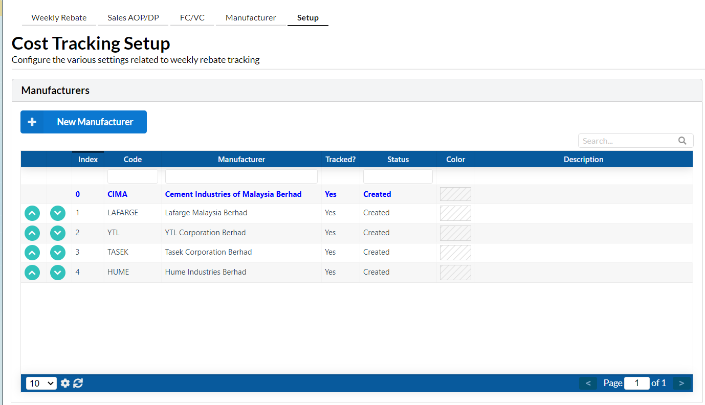Click index 0 in CIMA row
The image size is (705, 405).
pyautogui.click(x=78, y=194)
